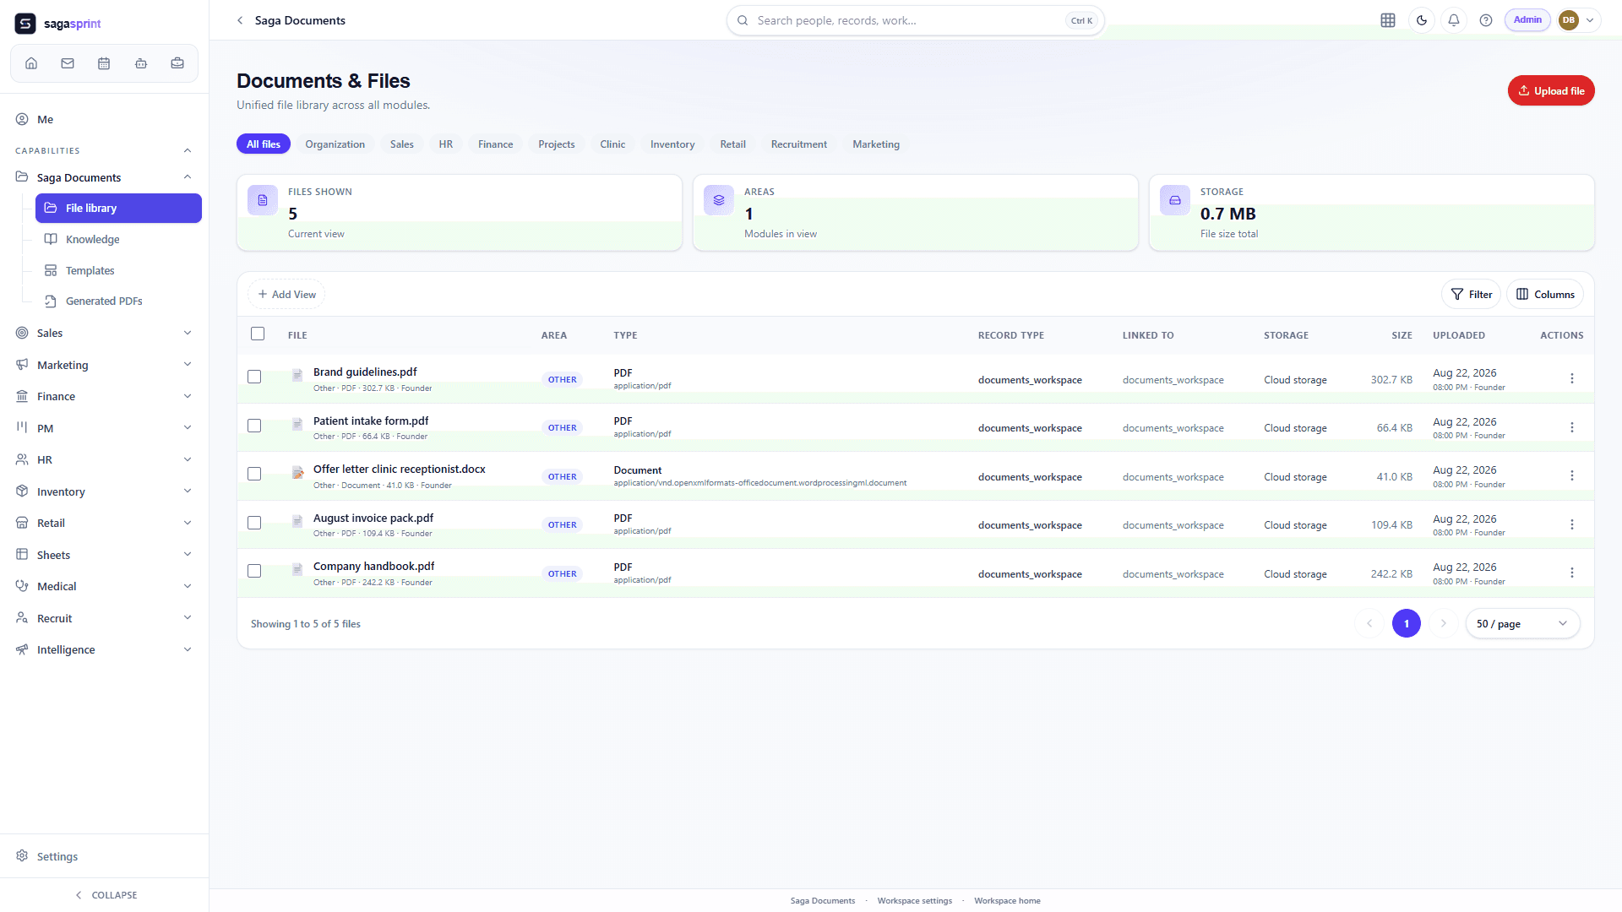Image resolution: width=1622 pixels, height=912 pixels.
Task: Check the Patient intake form.pdf row checkbox
Action: coord(254,426)
